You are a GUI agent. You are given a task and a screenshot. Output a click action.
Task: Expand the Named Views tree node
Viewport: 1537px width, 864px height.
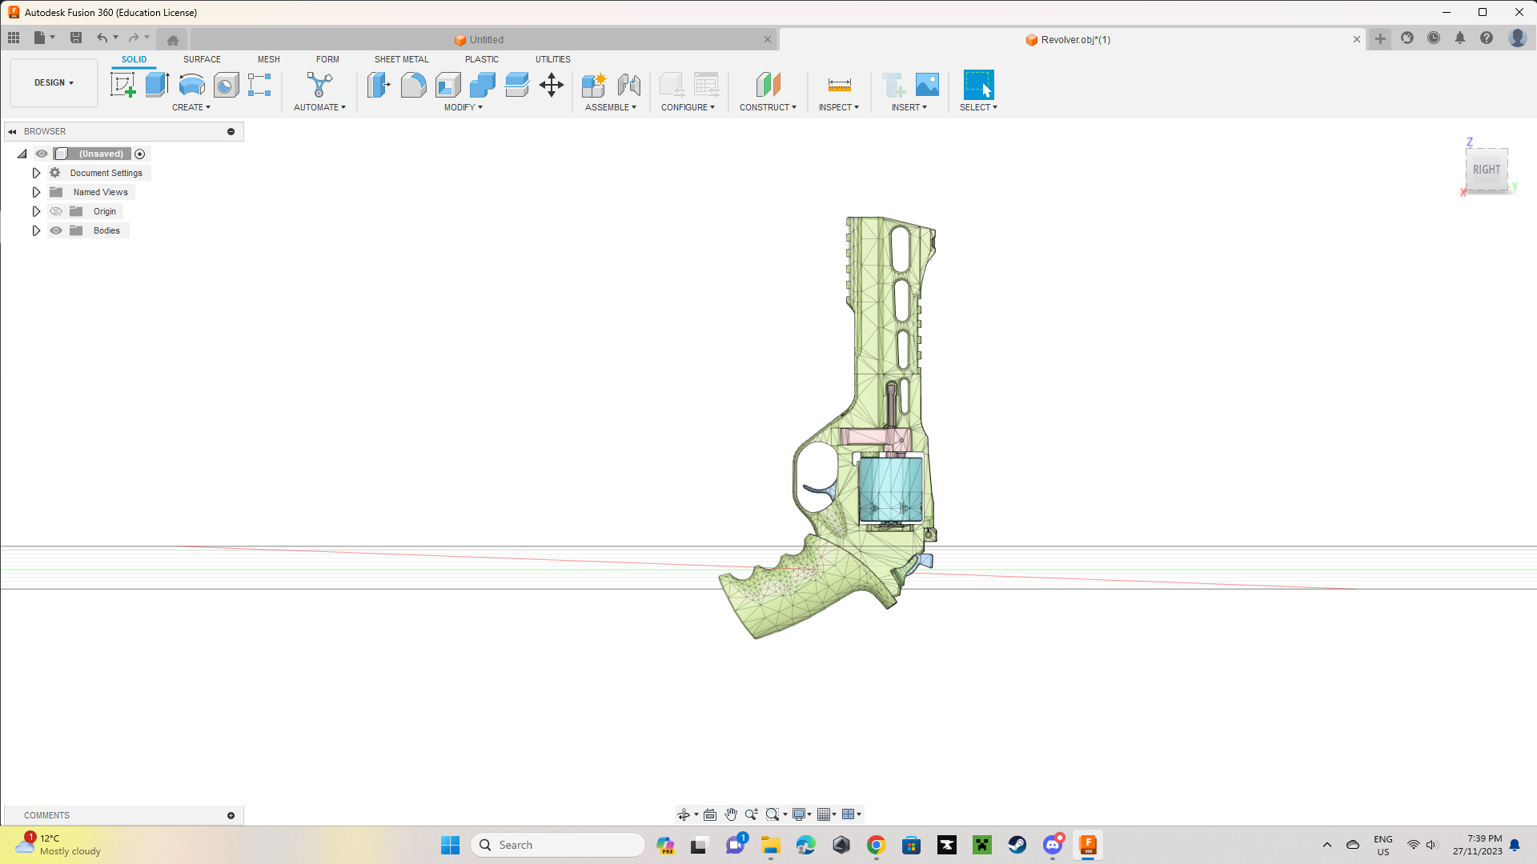pos(36,192)
